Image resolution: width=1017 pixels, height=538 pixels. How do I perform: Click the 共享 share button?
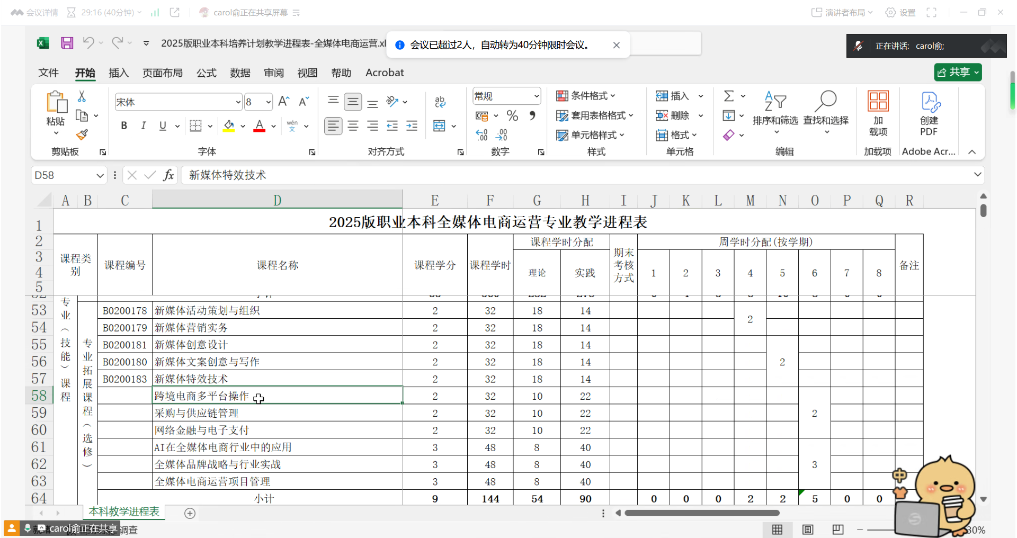tap(957, 73)
